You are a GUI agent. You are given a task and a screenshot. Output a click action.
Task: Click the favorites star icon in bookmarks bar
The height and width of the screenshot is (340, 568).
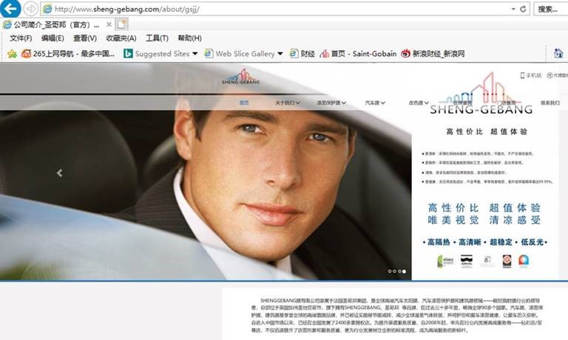point(12,54)
